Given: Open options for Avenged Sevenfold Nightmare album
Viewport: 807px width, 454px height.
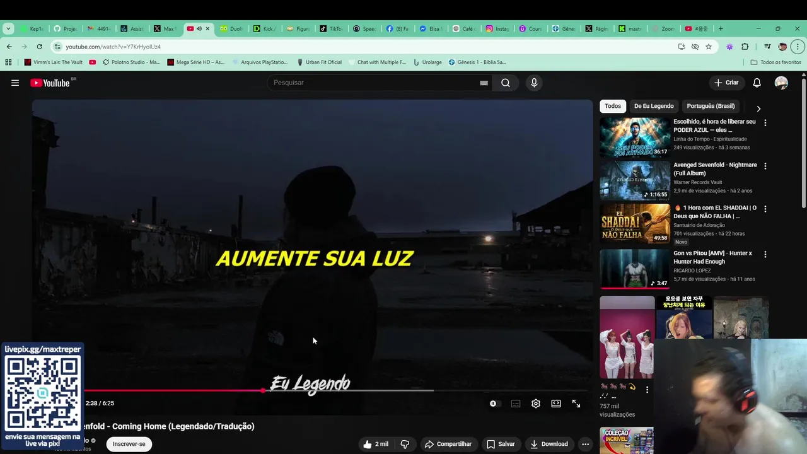Looking at the screenshot, I should click(x=765, y=166).
